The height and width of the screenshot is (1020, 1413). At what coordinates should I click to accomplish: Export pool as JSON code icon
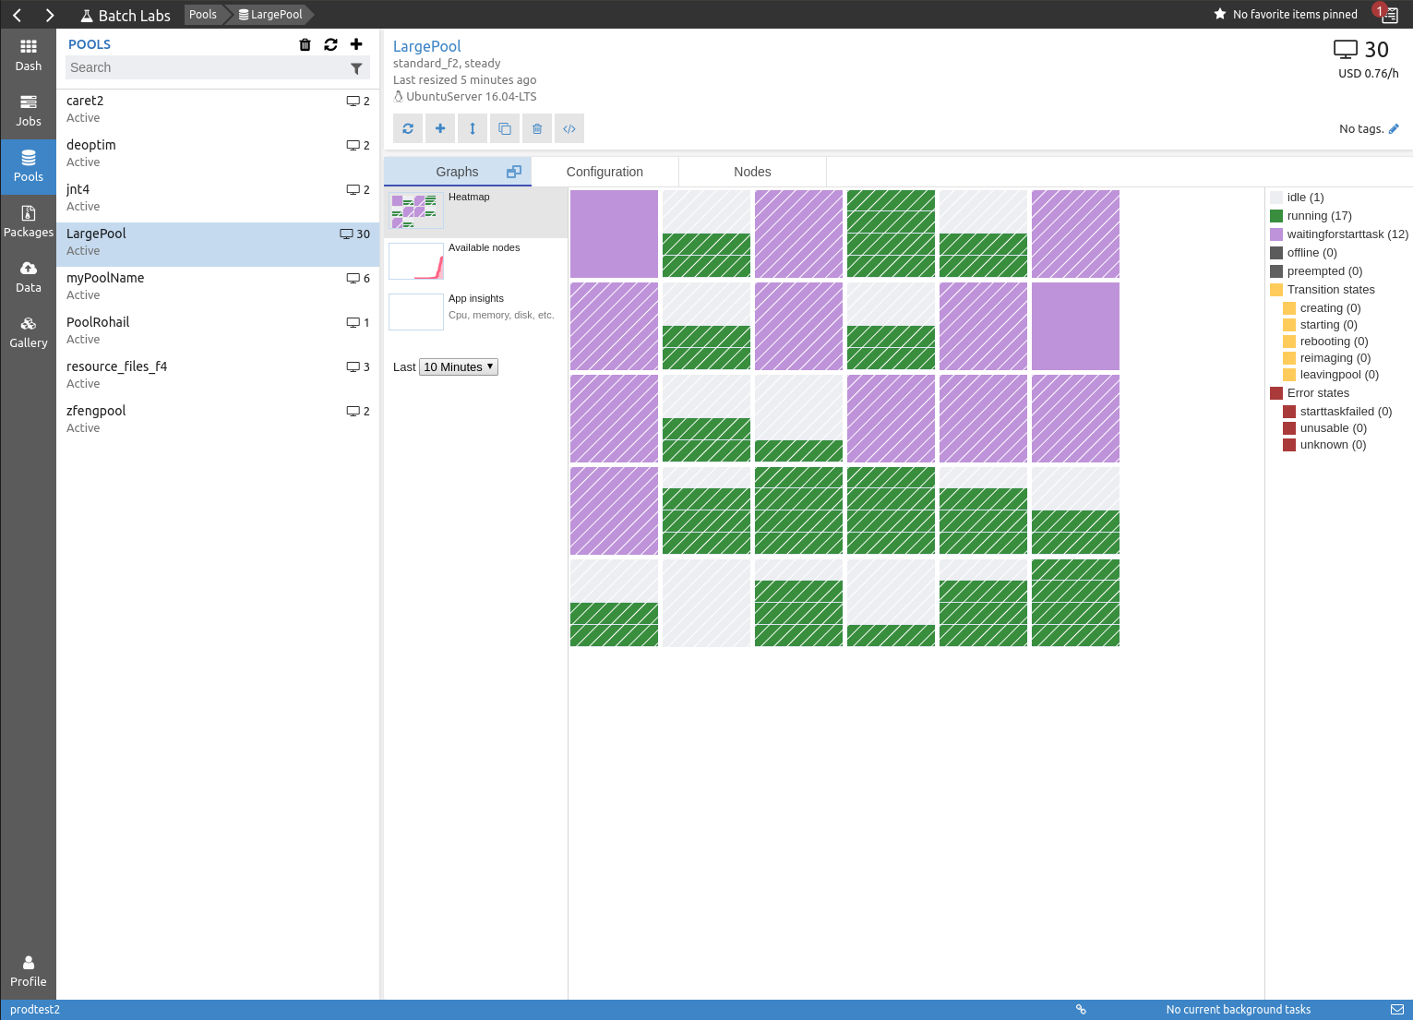pos(569,128)
